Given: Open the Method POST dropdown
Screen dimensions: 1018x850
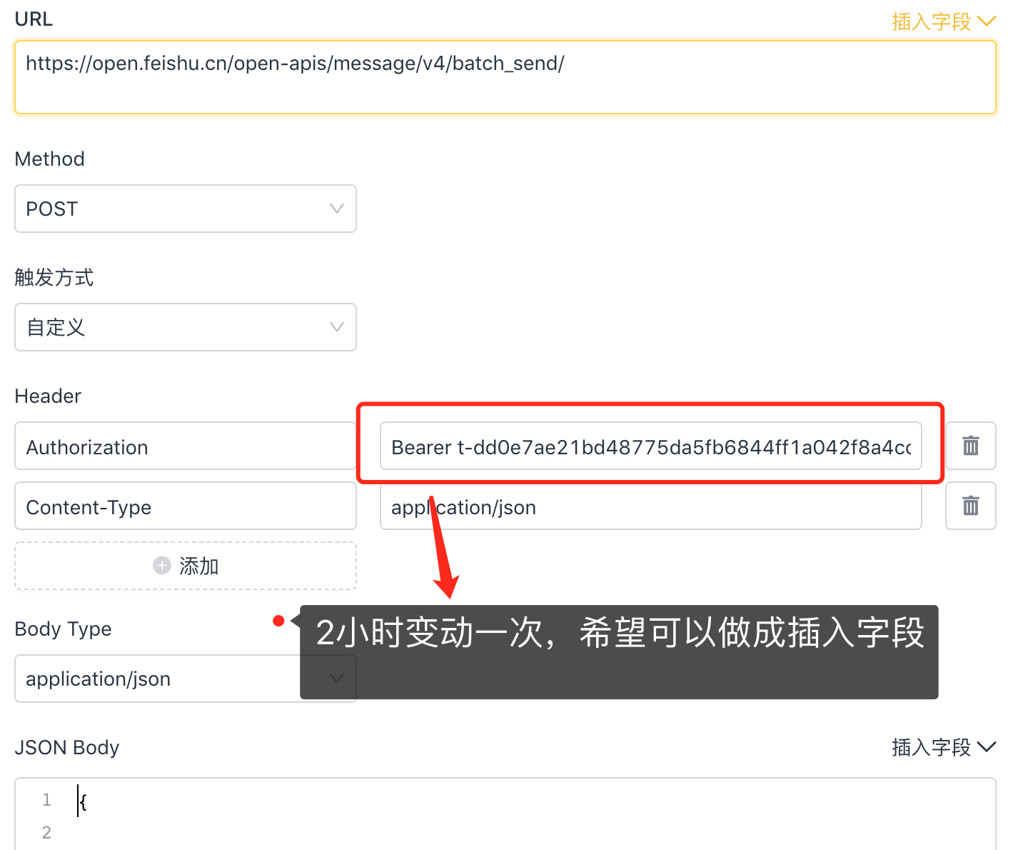Looking at the screenshot, I should (x=186, y=209).
